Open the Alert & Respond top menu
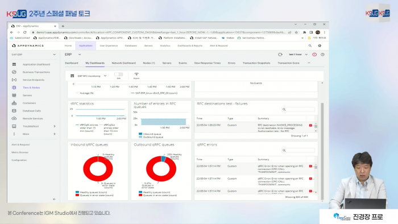 coord(218,45)
